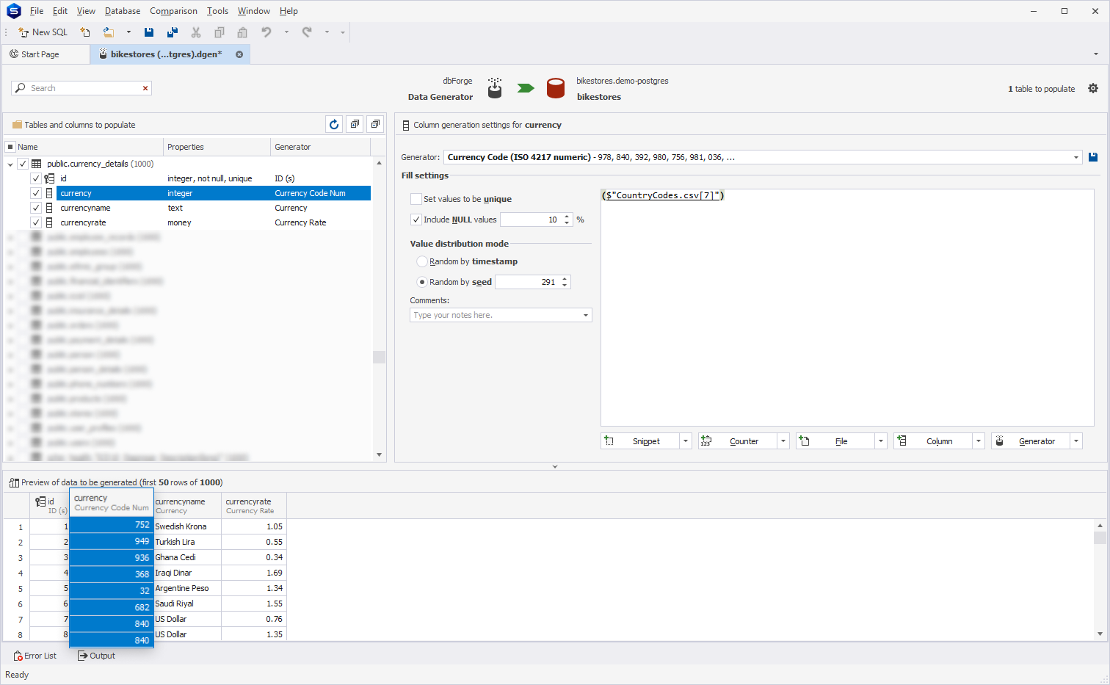Click the Paste icon in toolbar
This screenshot has height=685, width=1110.
click(242, 32)
